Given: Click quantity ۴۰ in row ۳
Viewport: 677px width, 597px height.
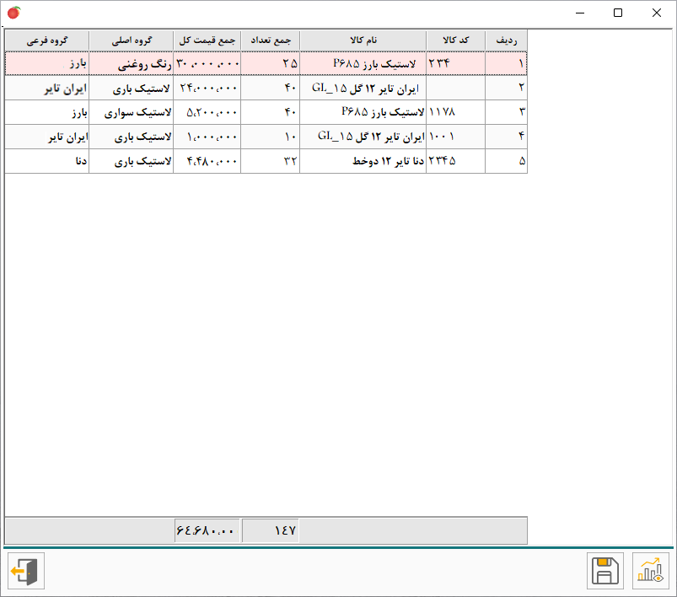Looking at the screenshot, I should coord(271,112).
